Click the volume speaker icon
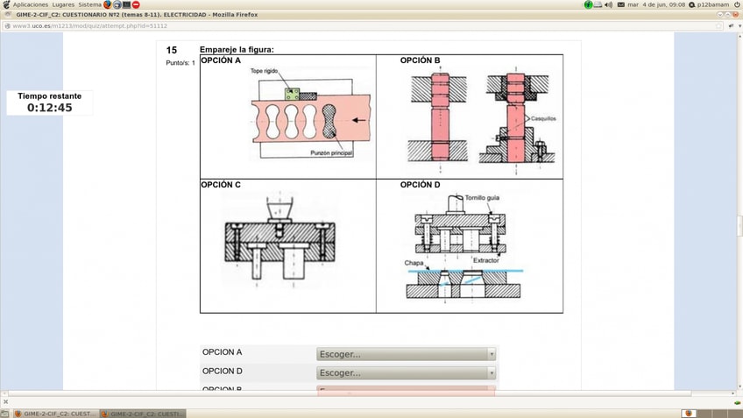This screenshot has width=743, height=418. 608,4
